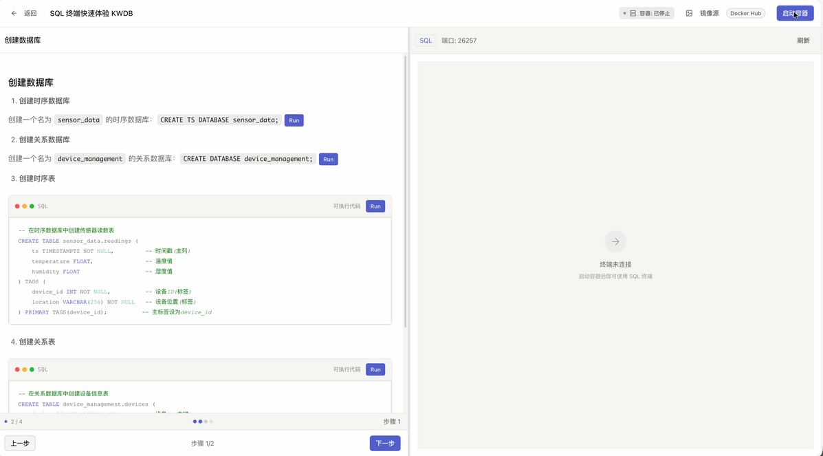The width and height of the screenshot is (823, 456).
Task: Run the sensor_data database creation command
Action: pyautogui.click(x=294, y=120)
